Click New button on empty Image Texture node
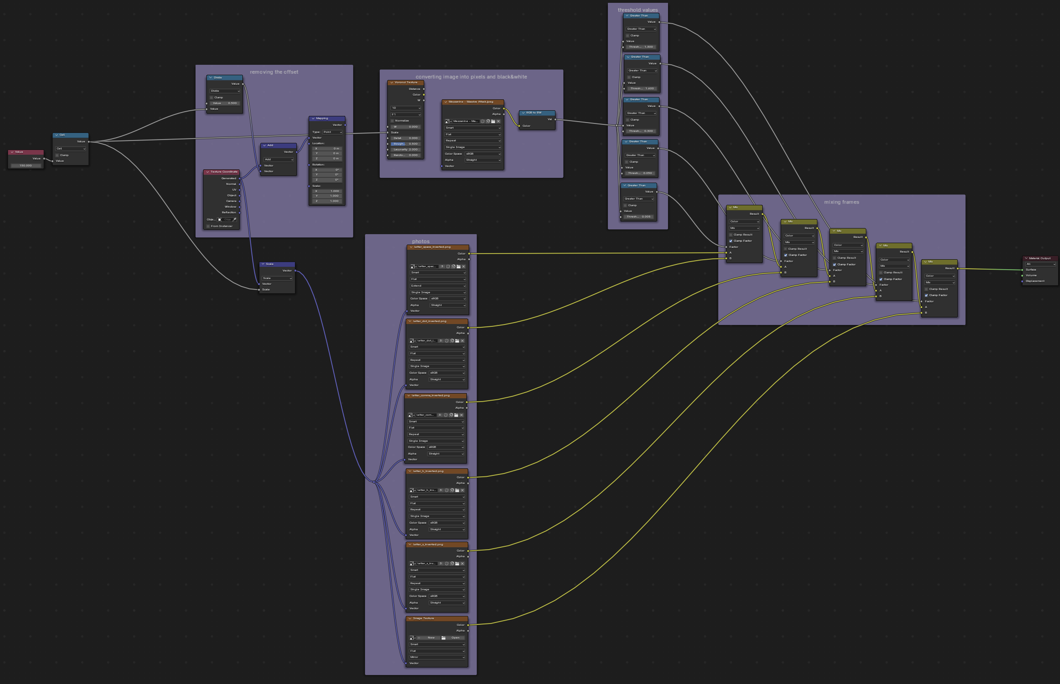 [431, 638]
